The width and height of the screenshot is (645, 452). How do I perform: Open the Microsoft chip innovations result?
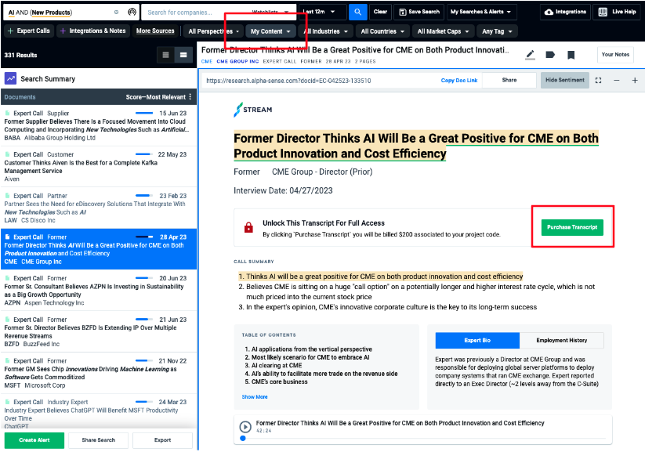pyautogui.click(x=98, y=373)
